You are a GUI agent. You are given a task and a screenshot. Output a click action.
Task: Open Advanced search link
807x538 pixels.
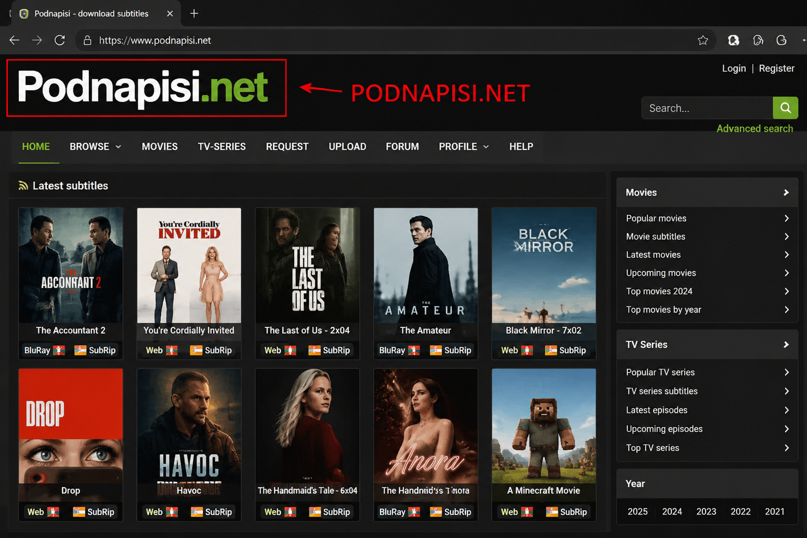tap(755, 129)
